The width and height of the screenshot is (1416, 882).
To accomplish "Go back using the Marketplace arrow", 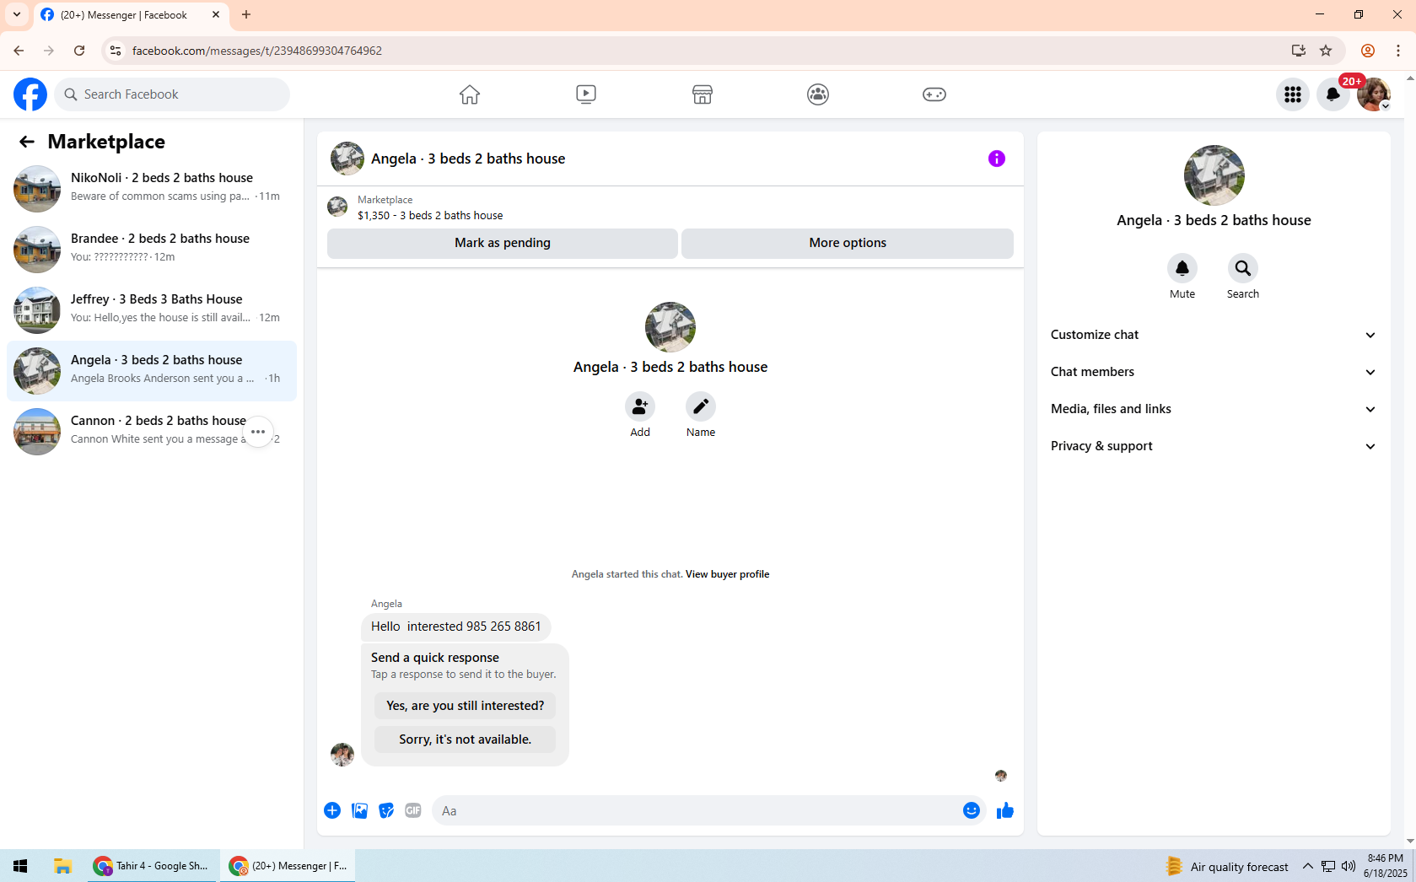I will (27, 142).
